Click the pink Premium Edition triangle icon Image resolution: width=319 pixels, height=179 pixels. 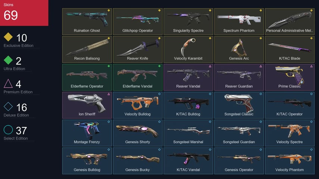pos(8,83)
